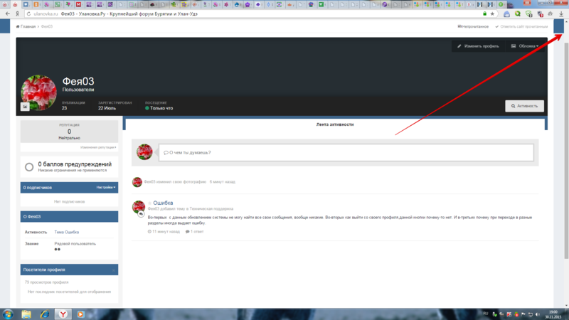Click the scrollbar down arrow
569x320 pixels.
pos(566,306)
